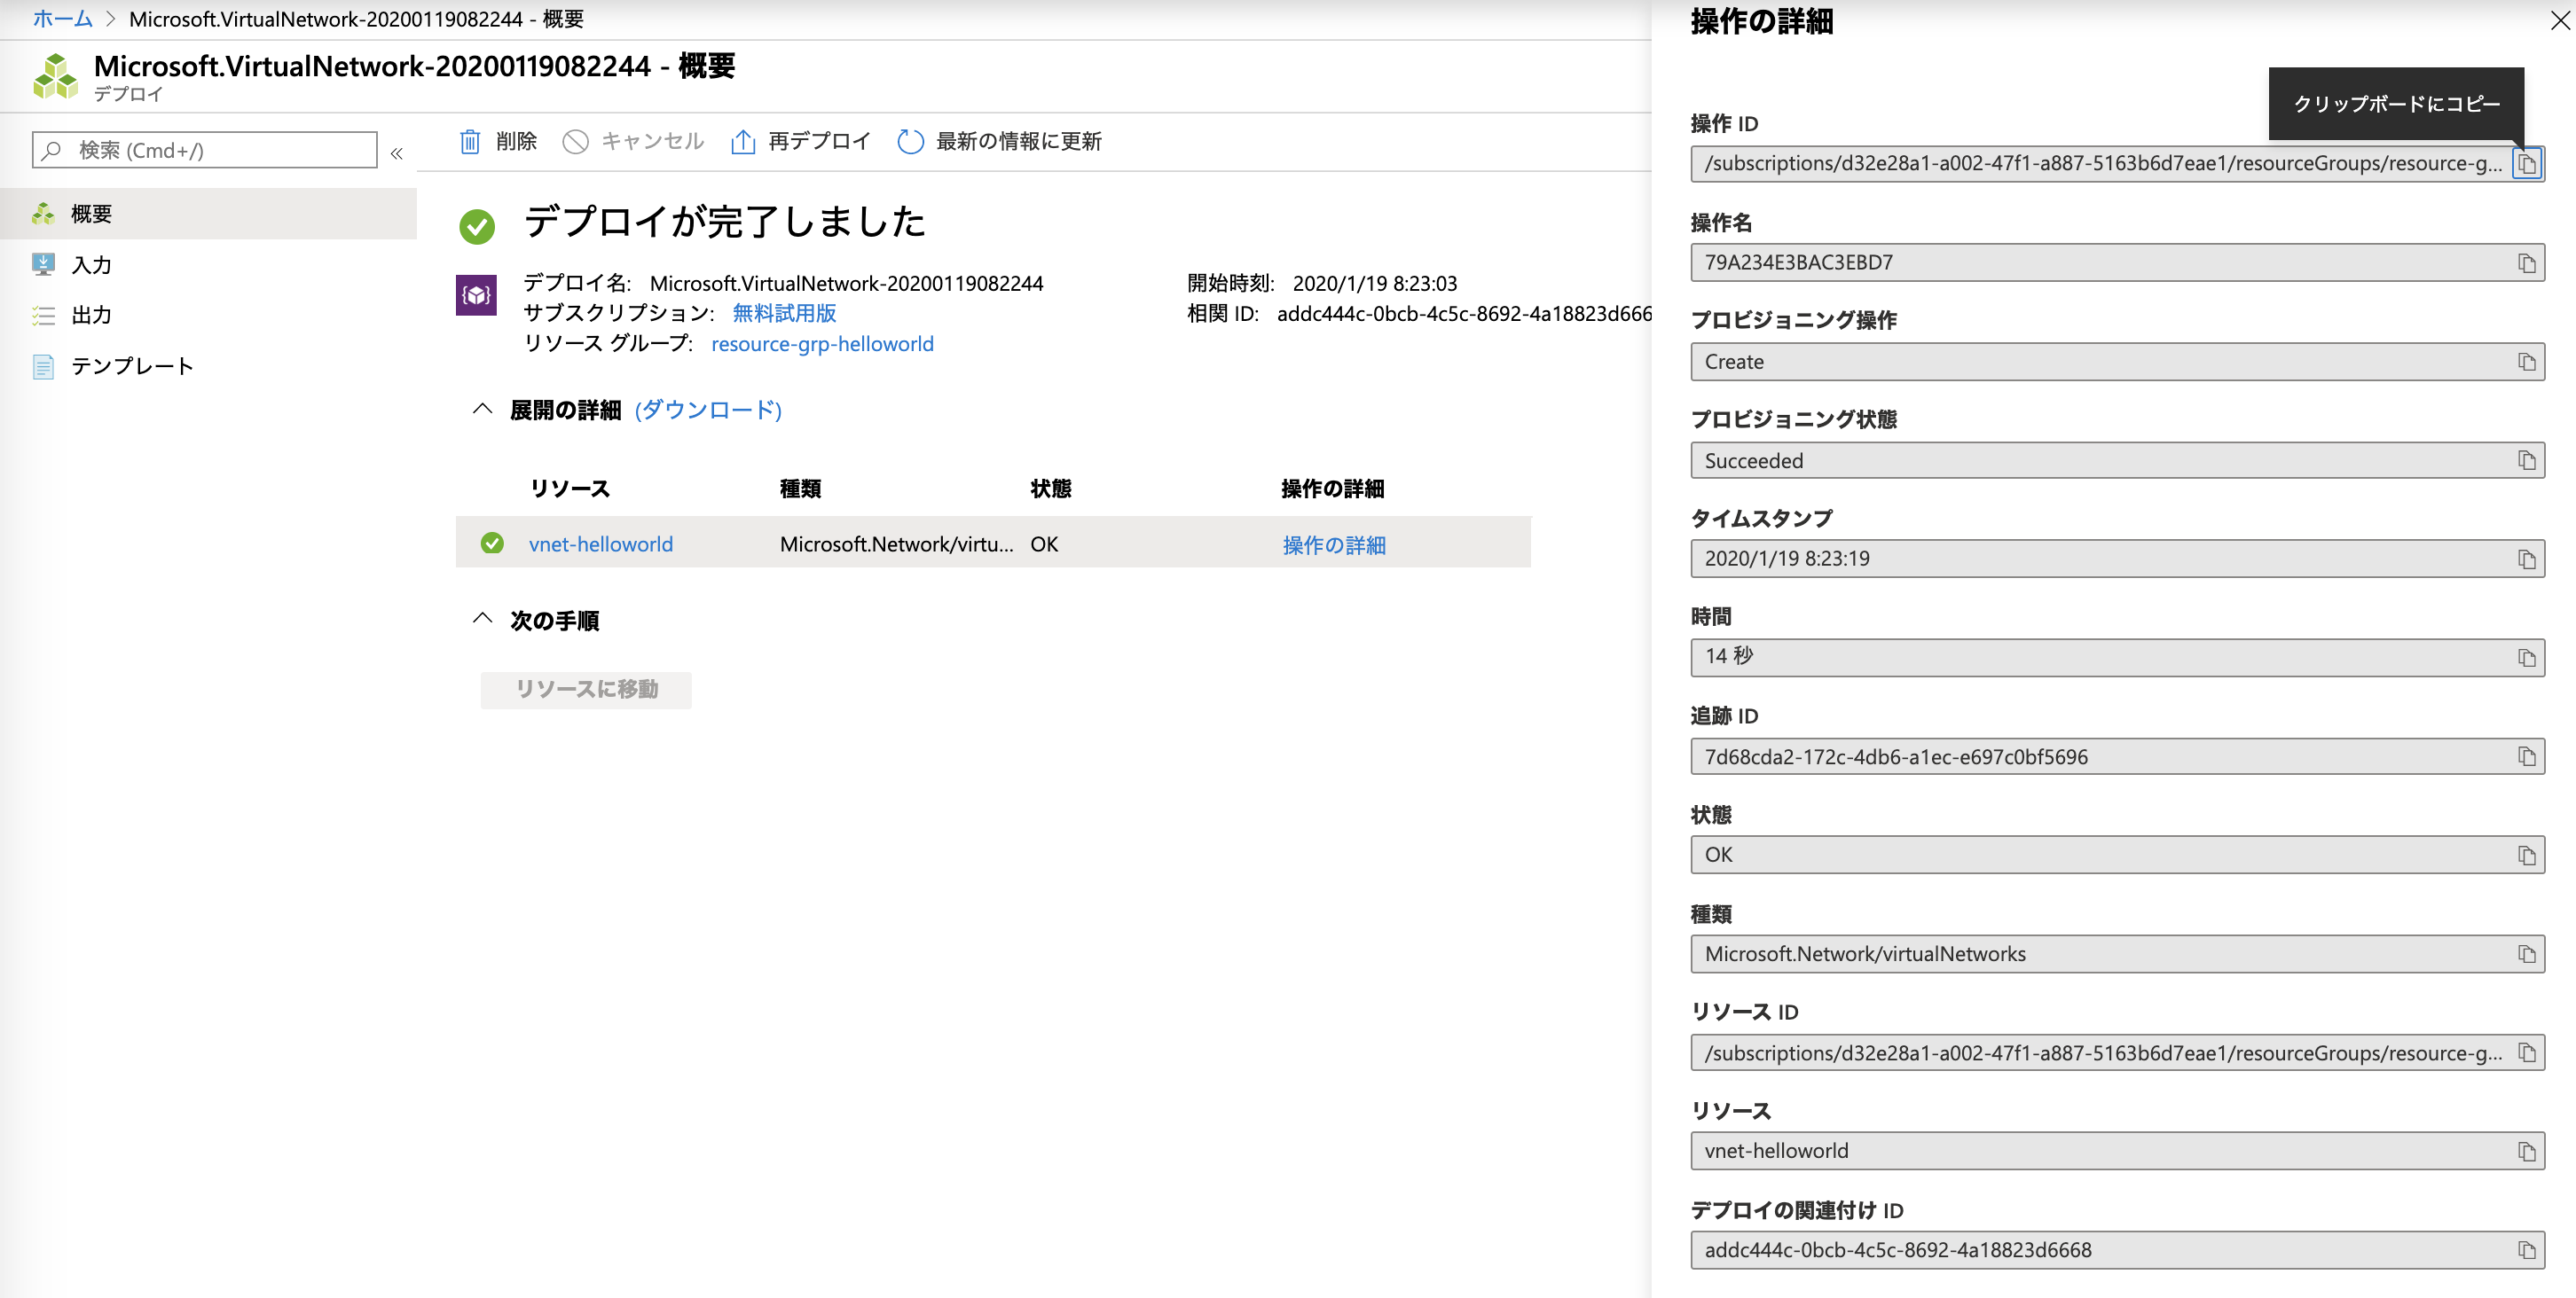
Task: Copy the リソース vnet-helloworld value
Action: 2527,1151
